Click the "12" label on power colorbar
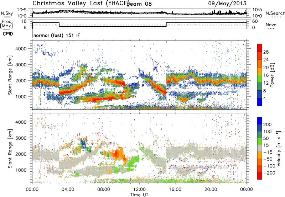Image resolution: width=285 pixels, height=197 pixels. (266, 83)
